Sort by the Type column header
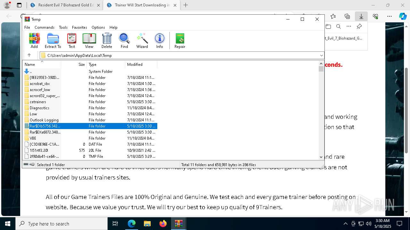 (x=106, y=65)
